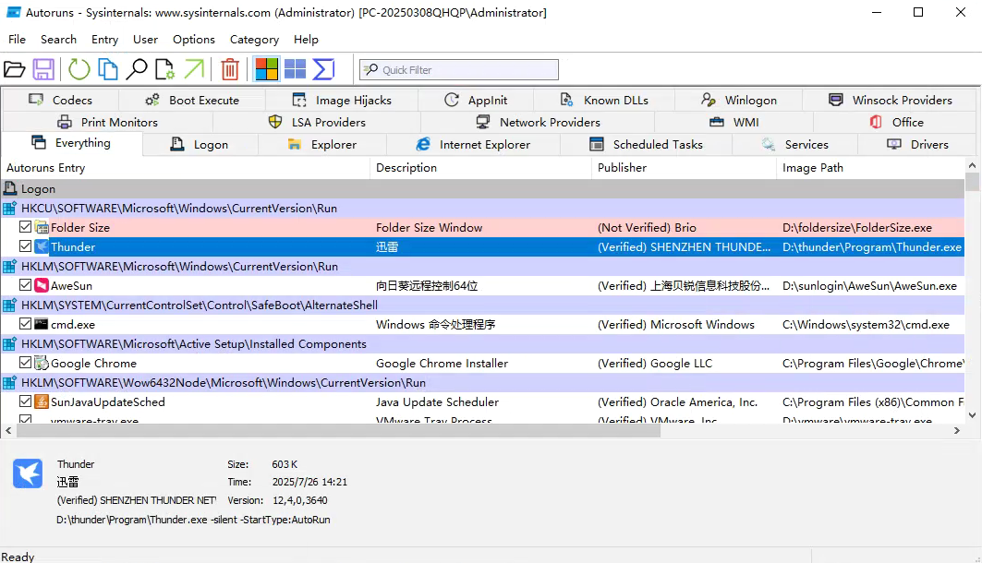982x563 pixels.
Task: Switch to the AppInit tab
Action: pos(476,100)
